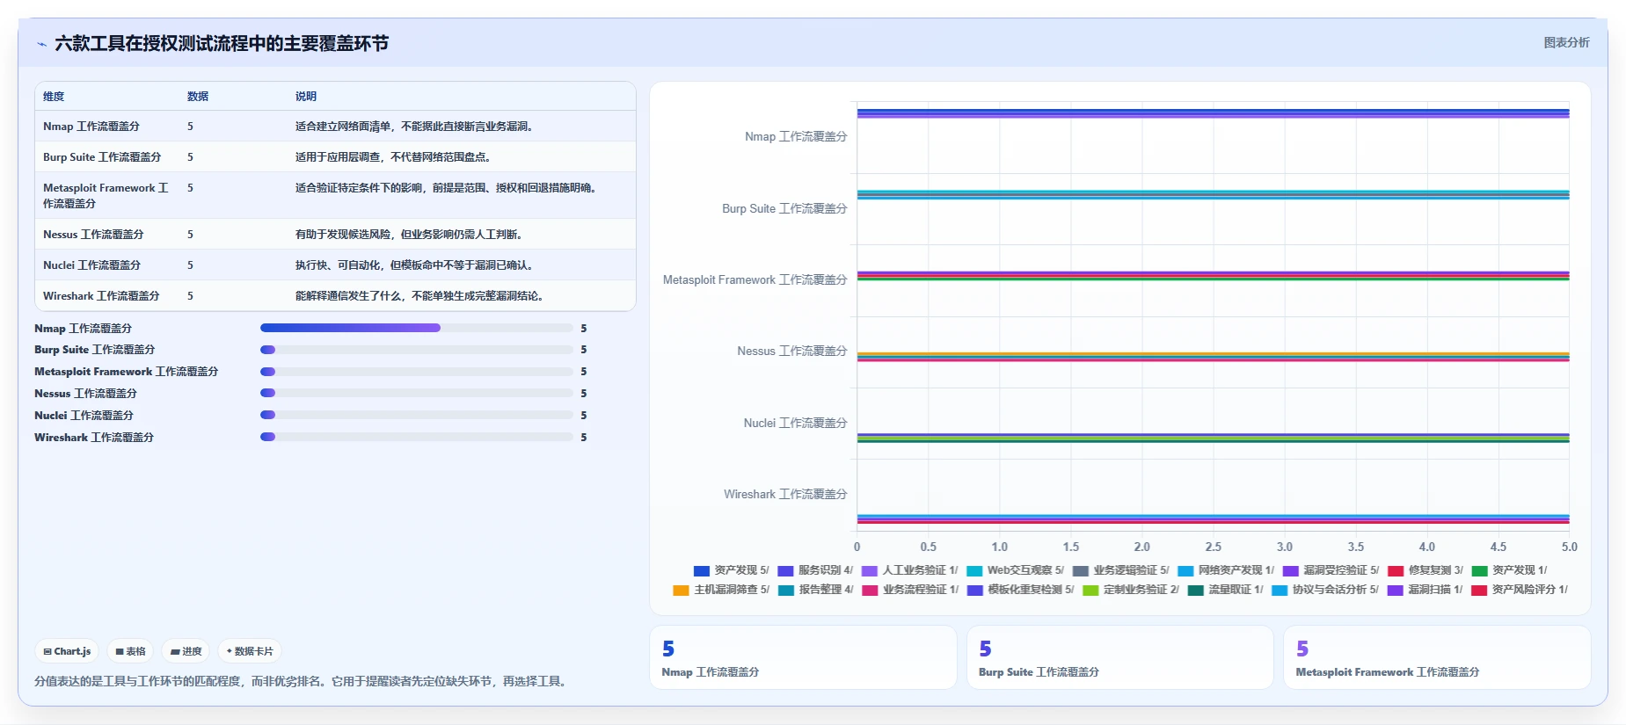This screenshot has width=1626, height=725.
Task: Click the Nessus 工作流覆盖分 progress bar
Action: pyautogui.click(x=417, y=393)
